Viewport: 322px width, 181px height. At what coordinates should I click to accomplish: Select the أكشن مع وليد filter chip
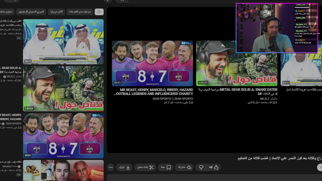click(56, 12)
